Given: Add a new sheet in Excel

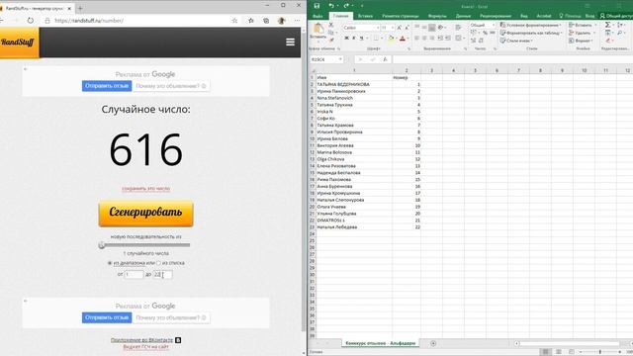Looking at the screenshot, I should coord(433,343).
